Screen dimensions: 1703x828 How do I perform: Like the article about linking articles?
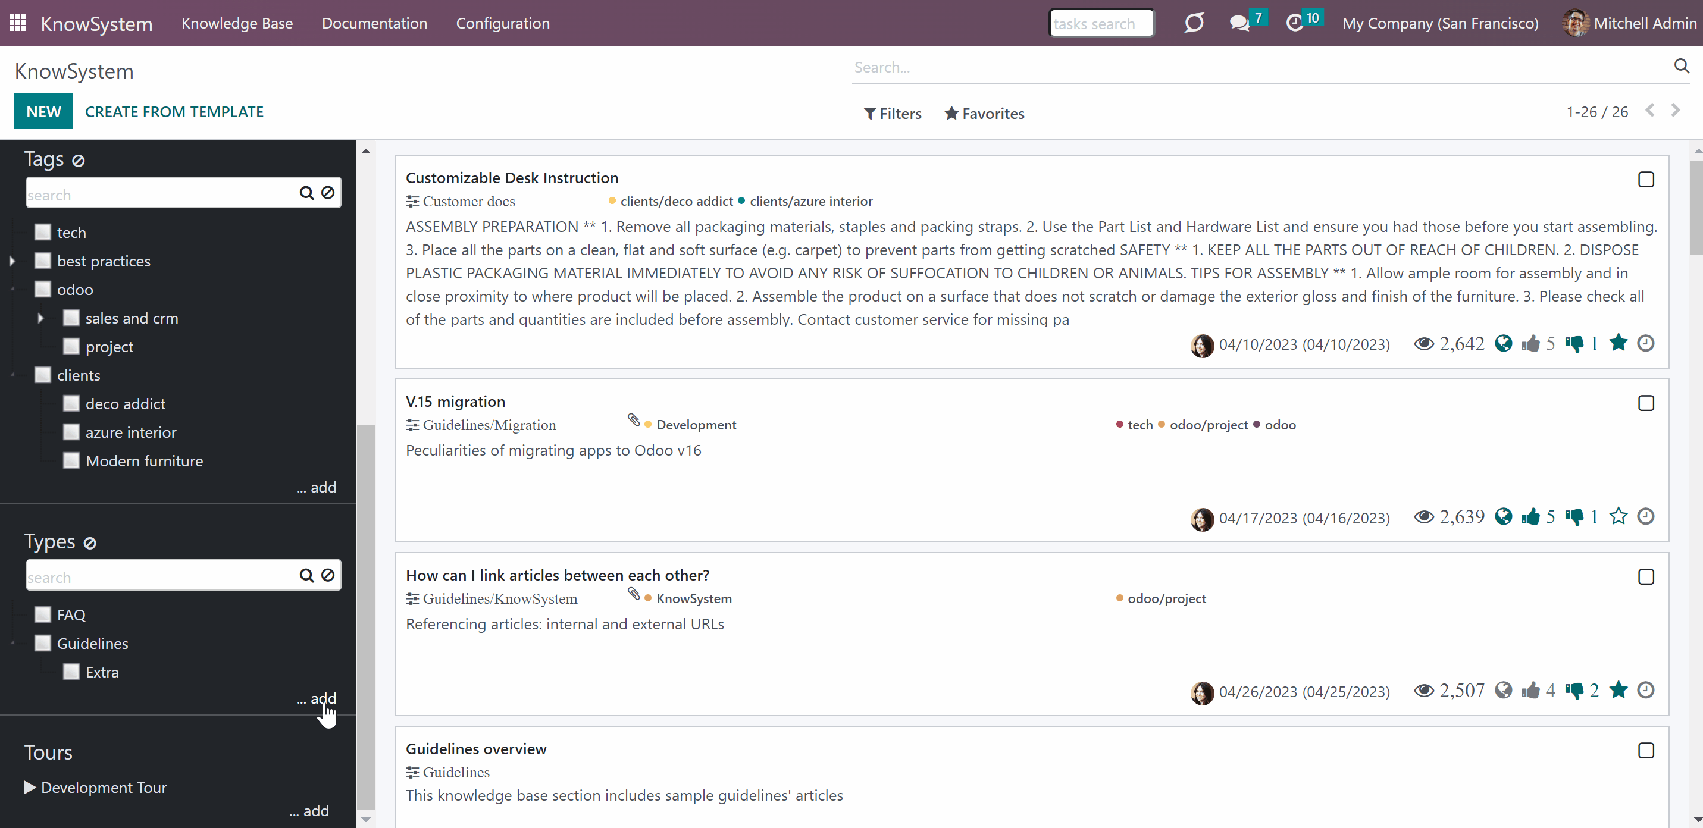(1530, 691)
